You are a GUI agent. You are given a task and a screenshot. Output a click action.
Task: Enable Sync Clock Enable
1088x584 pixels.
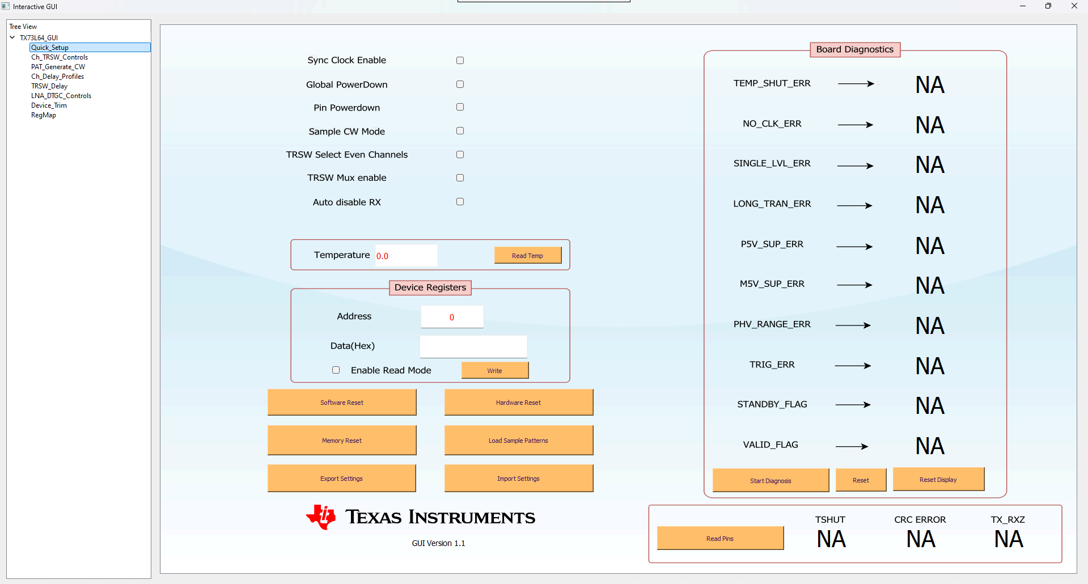point(459,60)
